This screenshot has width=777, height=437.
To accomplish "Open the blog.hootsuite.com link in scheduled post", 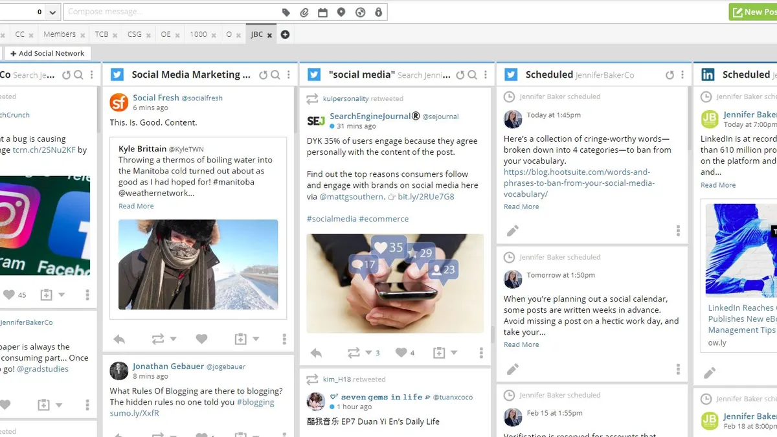I will pyautogui.click(x=580, y=183).
